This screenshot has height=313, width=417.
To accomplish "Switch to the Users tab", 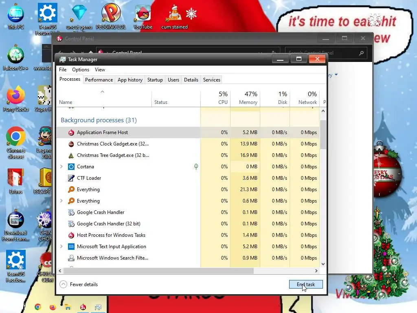I will pyautogui.click(x=173, y=80).
